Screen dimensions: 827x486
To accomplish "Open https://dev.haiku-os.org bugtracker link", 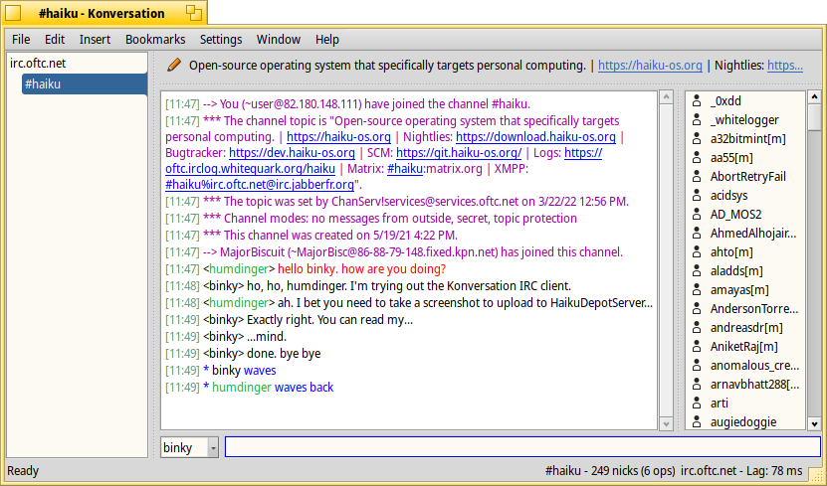I will tap(292, 153).
